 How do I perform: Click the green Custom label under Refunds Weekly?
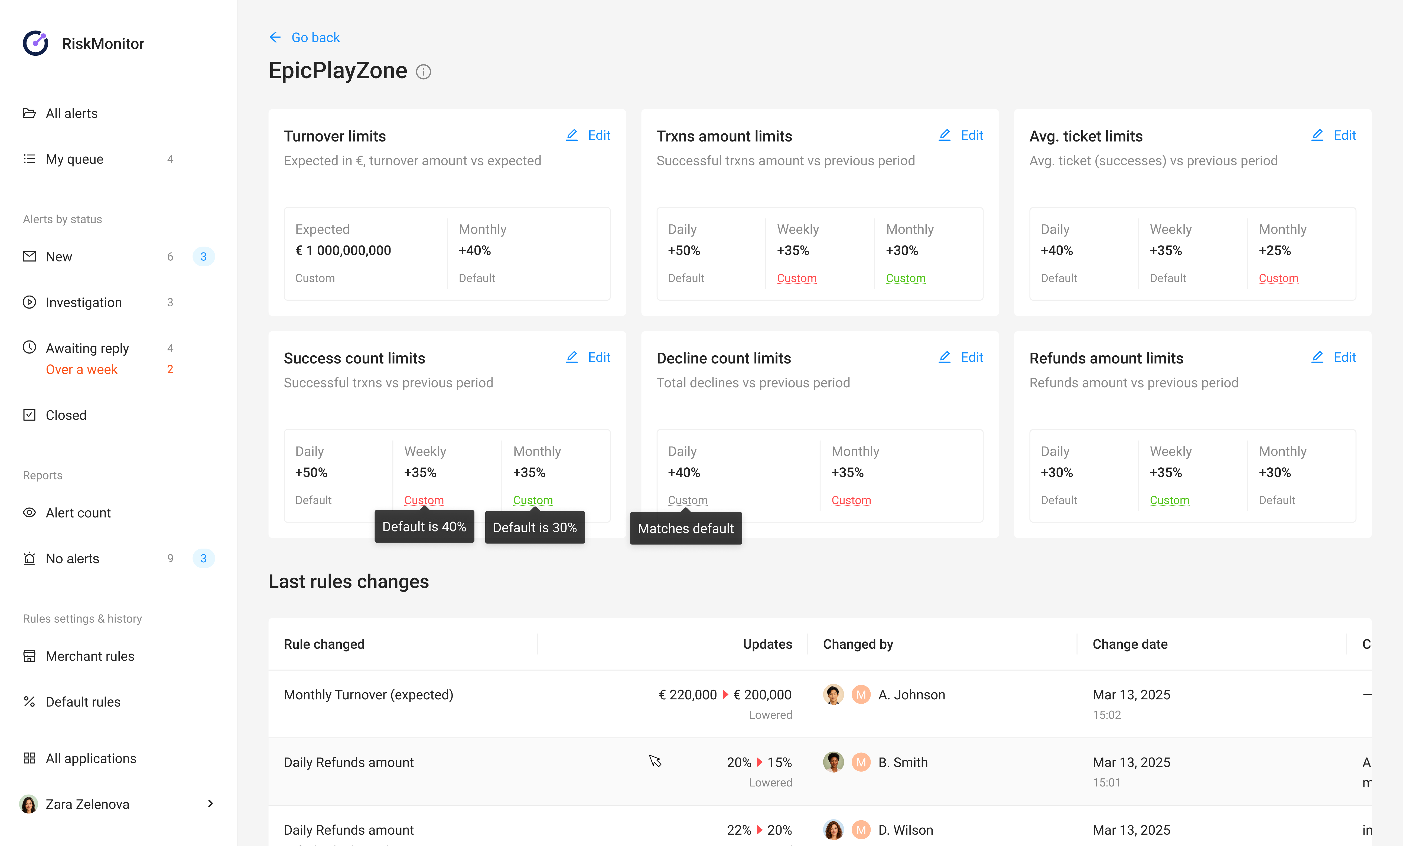click(x=1170, y=500)
